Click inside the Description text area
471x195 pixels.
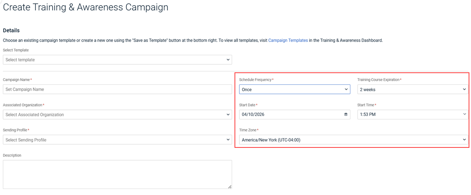click(117, 174)
